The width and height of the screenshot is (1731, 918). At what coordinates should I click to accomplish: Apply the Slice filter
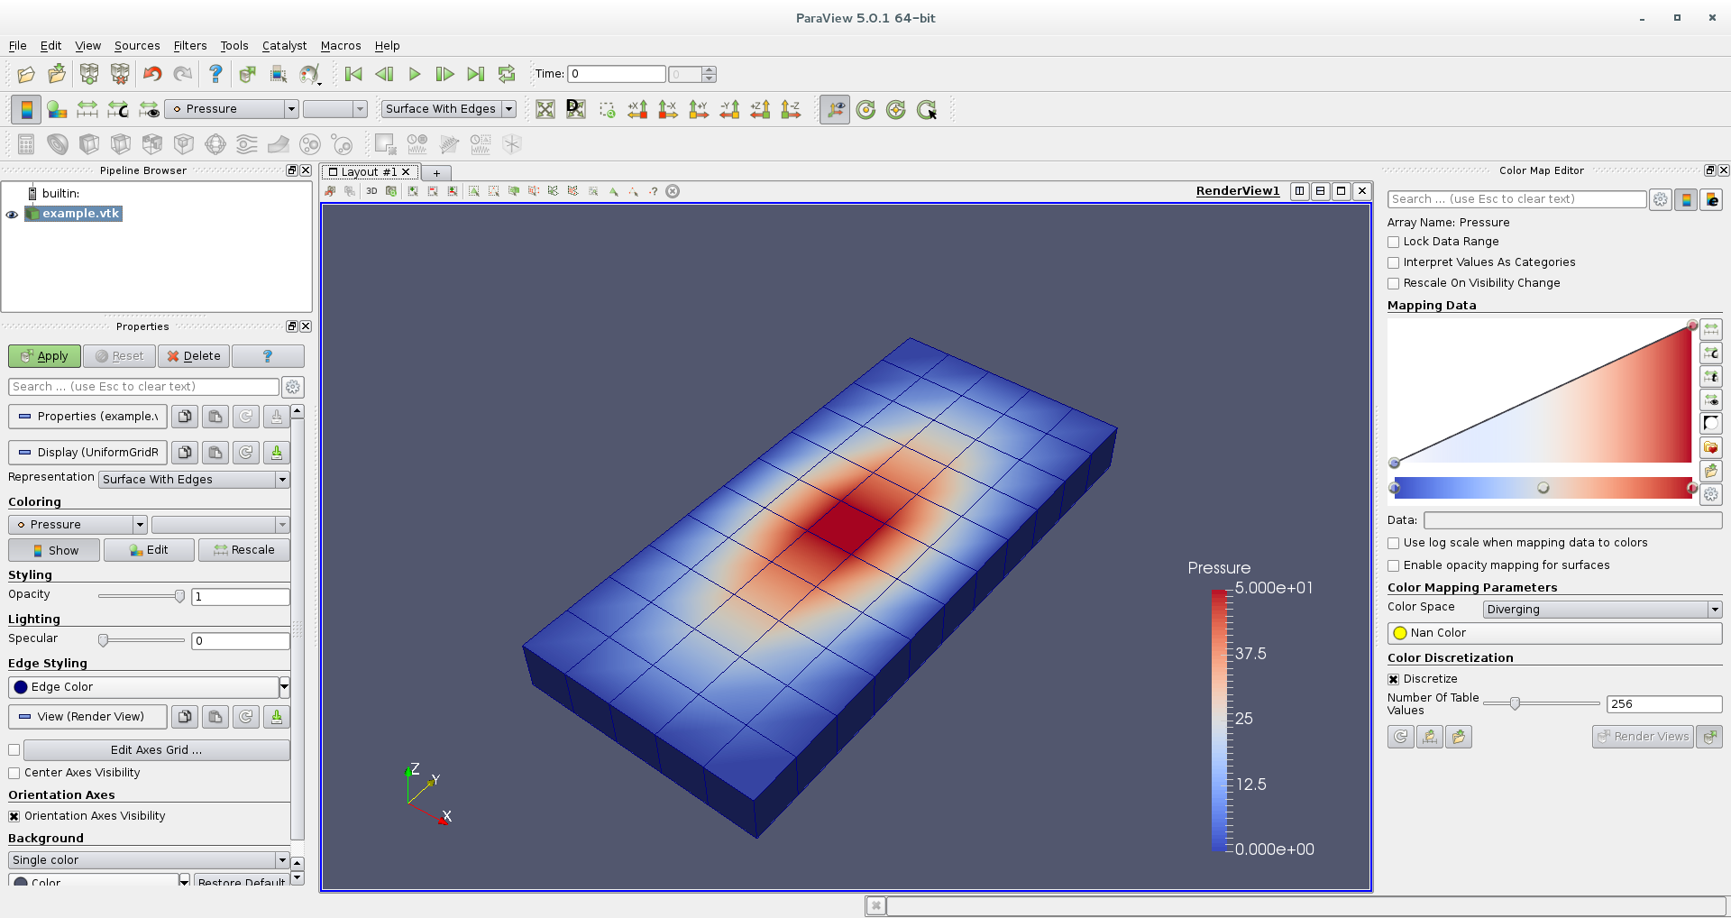pyautogui.click(x=121, y=143)
